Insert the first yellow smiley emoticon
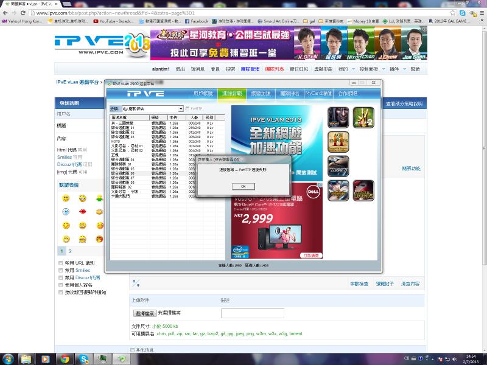 click(66, 198)
